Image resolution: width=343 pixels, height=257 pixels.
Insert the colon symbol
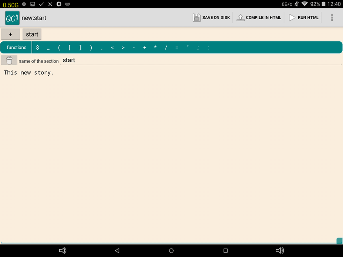coord(209,47)
